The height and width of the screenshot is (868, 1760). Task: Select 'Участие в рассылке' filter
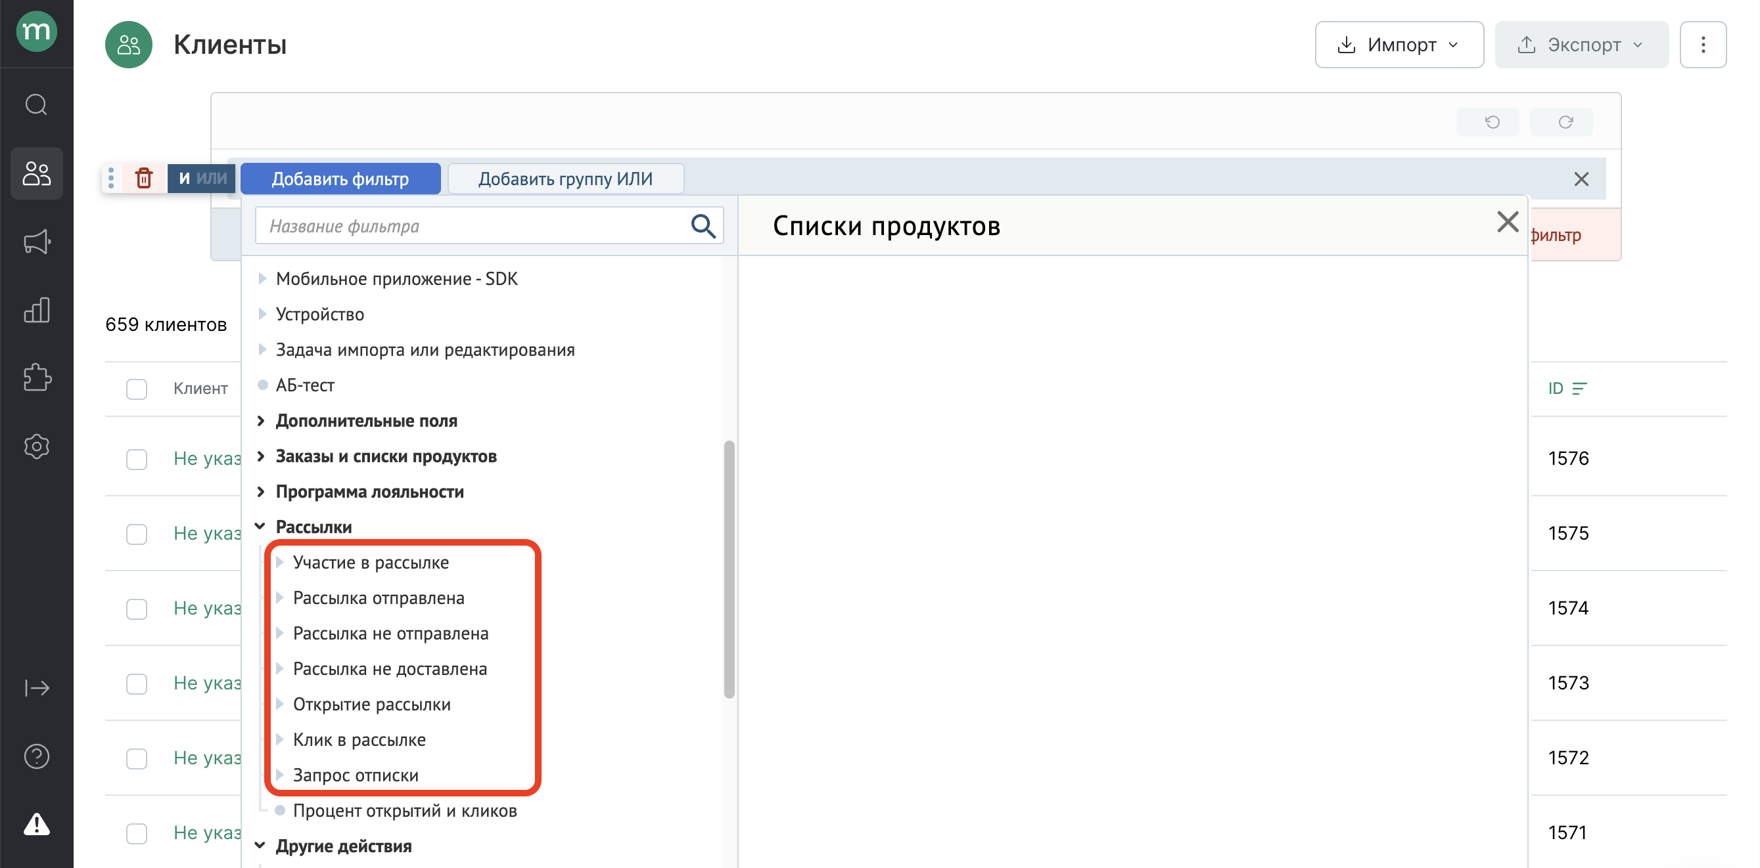click(x=371, y=562)
